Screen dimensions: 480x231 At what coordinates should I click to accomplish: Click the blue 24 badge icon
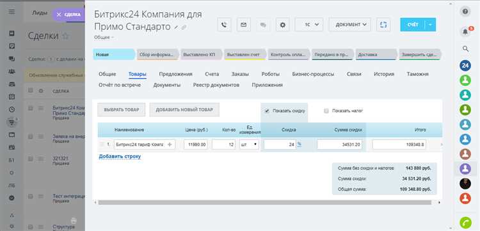coord(465,66)
